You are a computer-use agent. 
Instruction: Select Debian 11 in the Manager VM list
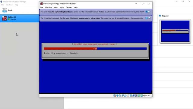point(20,18)
